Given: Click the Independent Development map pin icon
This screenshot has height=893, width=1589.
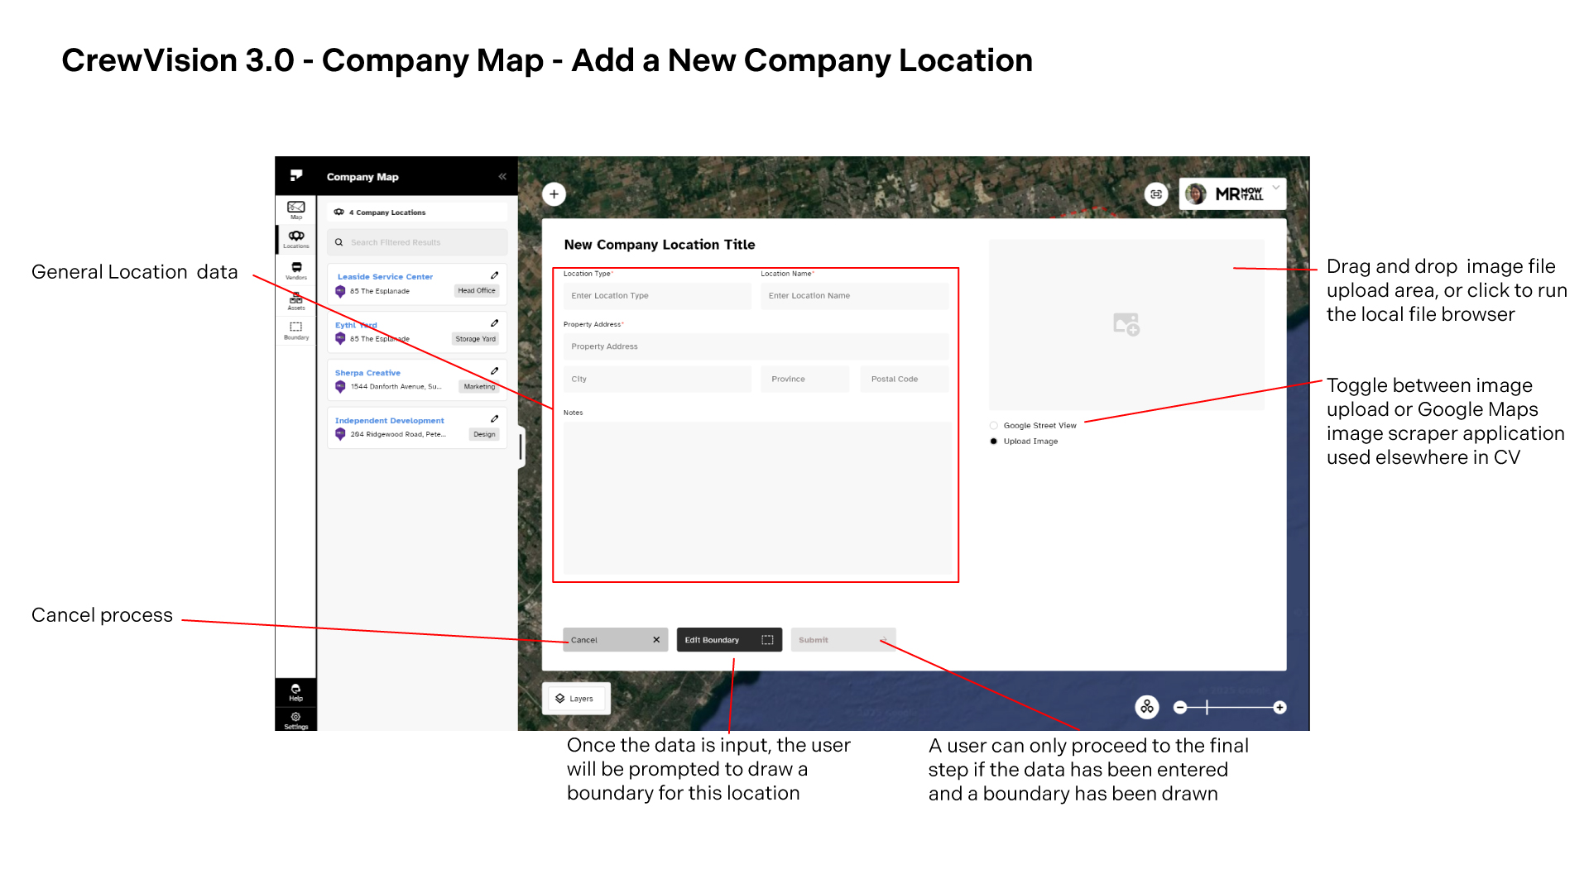Looking at the screenshot, I should tap(340, 434).
